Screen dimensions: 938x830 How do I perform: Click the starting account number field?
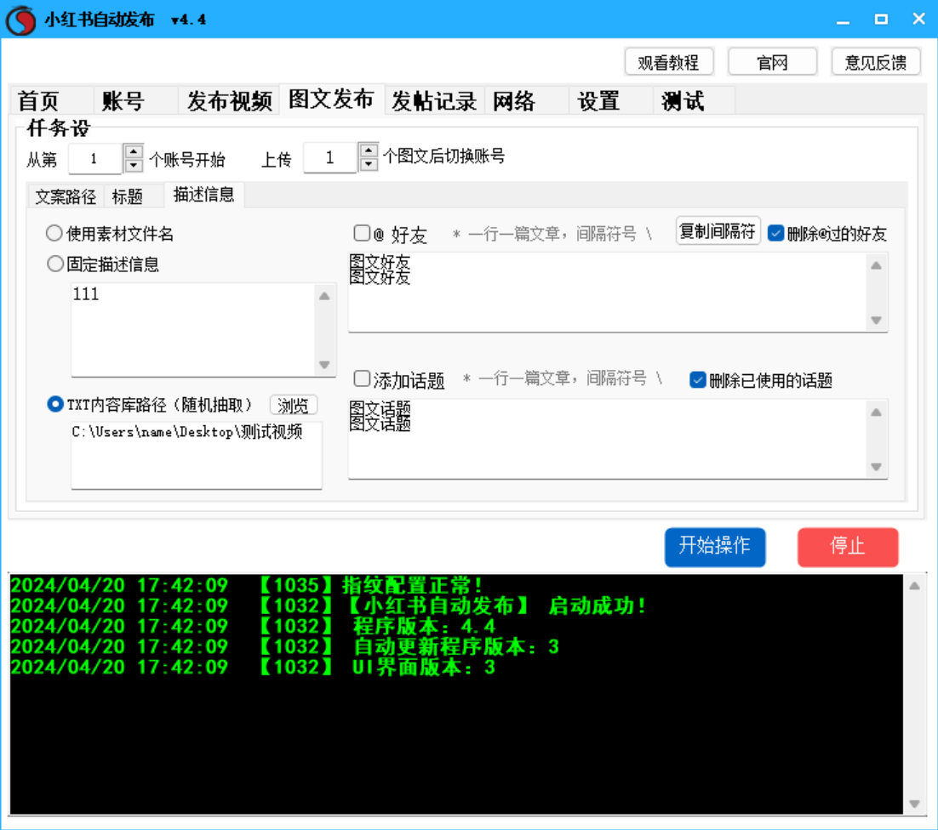(x=95, y=158)
